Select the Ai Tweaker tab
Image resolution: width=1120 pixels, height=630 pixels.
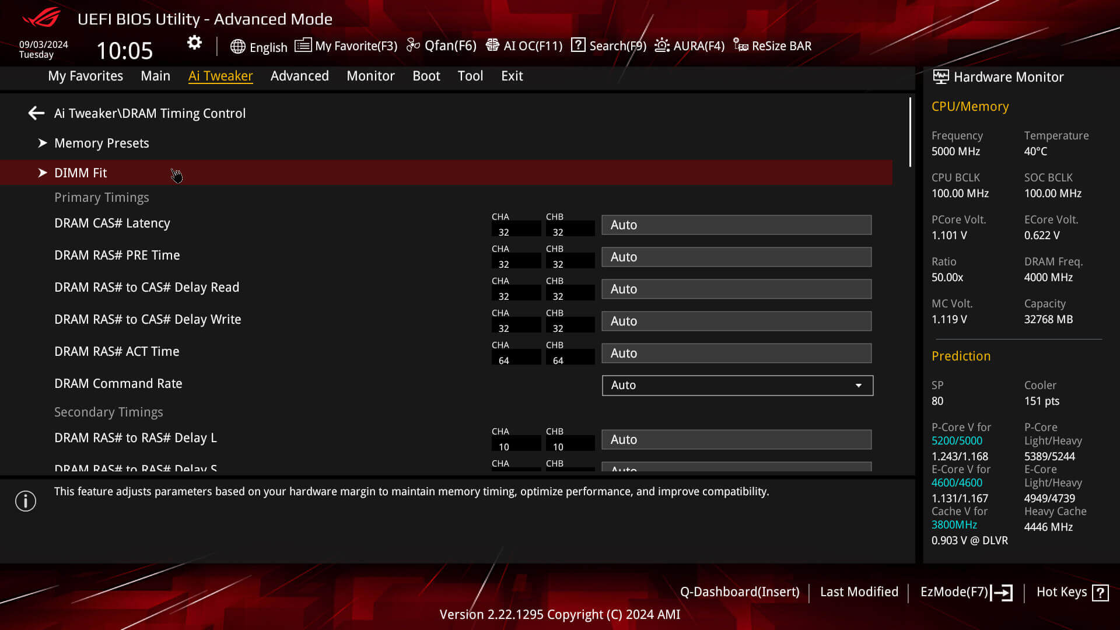220,75
